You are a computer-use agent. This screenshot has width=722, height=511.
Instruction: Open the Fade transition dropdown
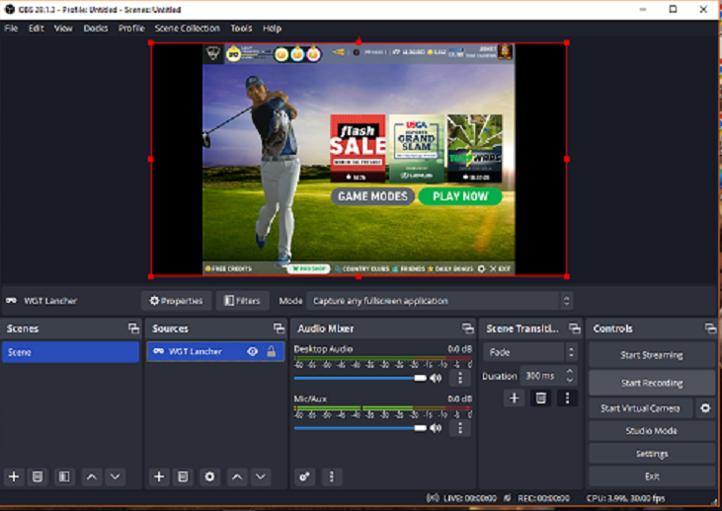pyautogui.click(x=530, y=352)
